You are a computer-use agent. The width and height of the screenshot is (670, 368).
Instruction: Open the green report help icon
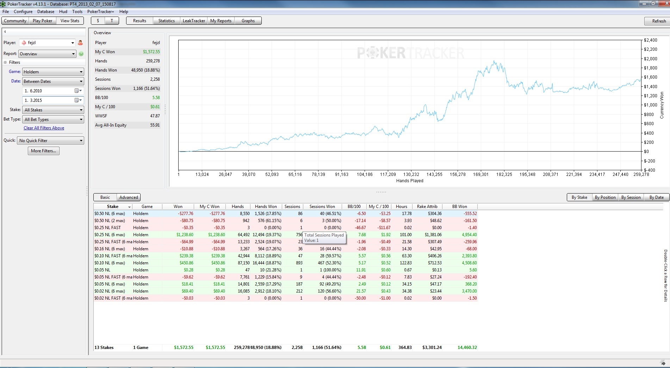coord(81,54)
